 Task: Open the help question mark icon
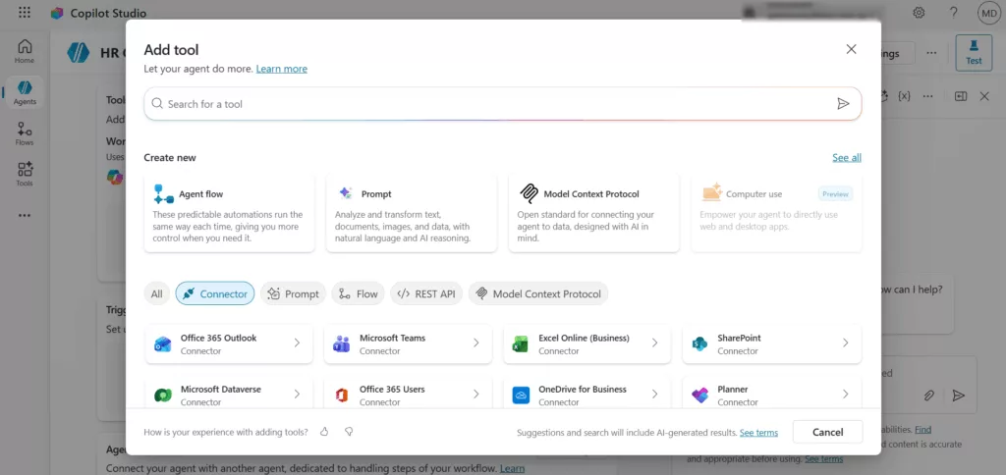[x=953, y=13]
